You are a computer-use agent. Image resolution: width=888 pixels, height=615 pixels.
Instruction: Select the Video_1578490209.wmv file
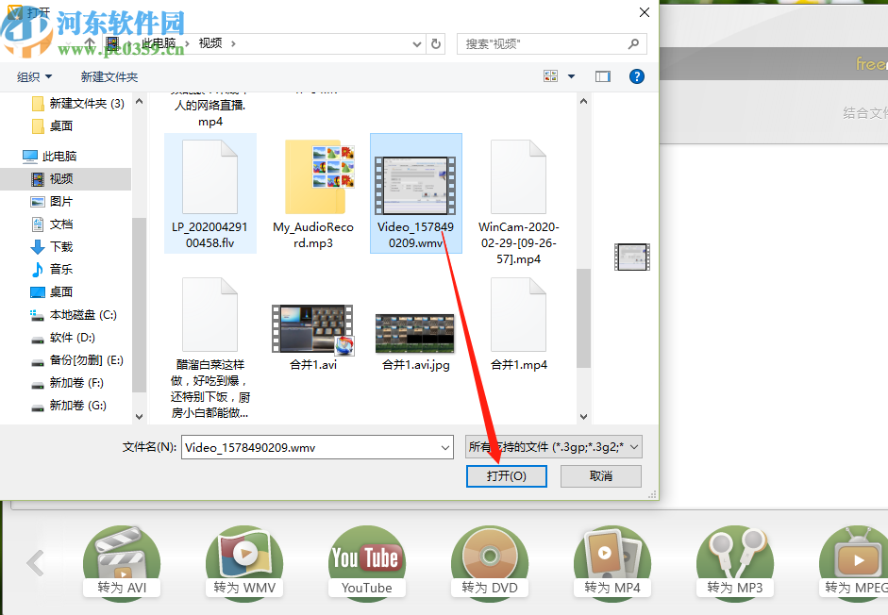coord(416,193)
